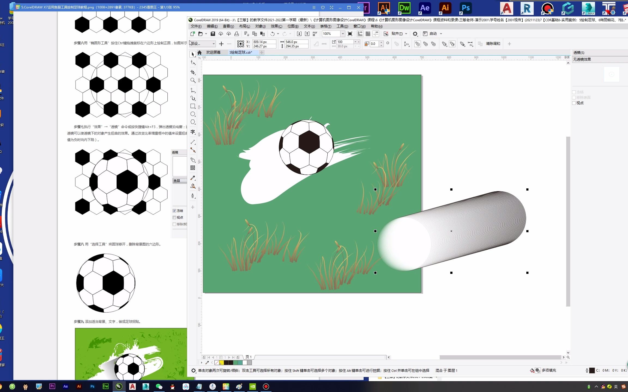Select the Color Eyedropper tool
The height and width of the screenshot is (392, 628).
[x=193, y=178]
